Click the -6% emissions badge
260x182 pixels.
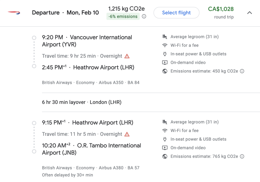(123, 16)
